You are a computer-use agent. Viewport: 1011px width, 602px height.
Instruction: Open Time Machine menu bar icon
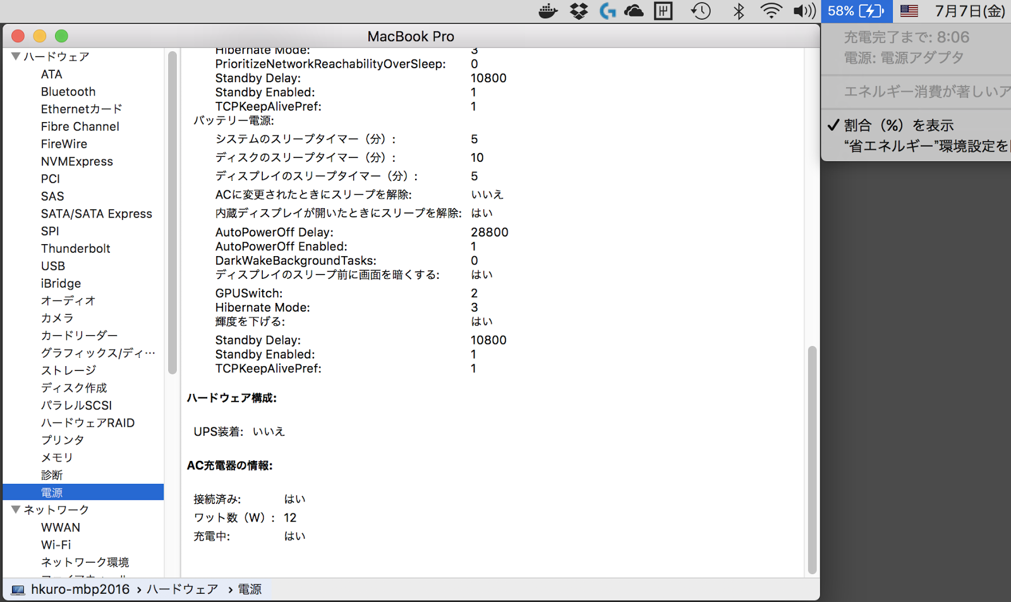(x=701, y=11)
